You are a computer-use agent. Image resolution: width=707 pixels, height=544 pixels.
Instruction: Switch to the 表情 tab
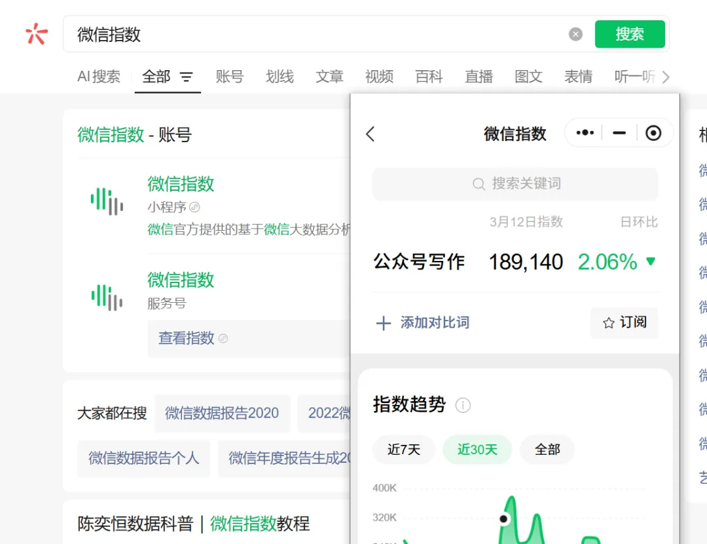point(578,77)
